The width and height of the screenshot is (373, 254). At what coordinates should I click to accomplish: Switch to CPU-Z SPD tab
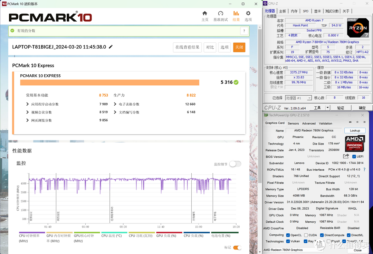[x=306, y=11]
